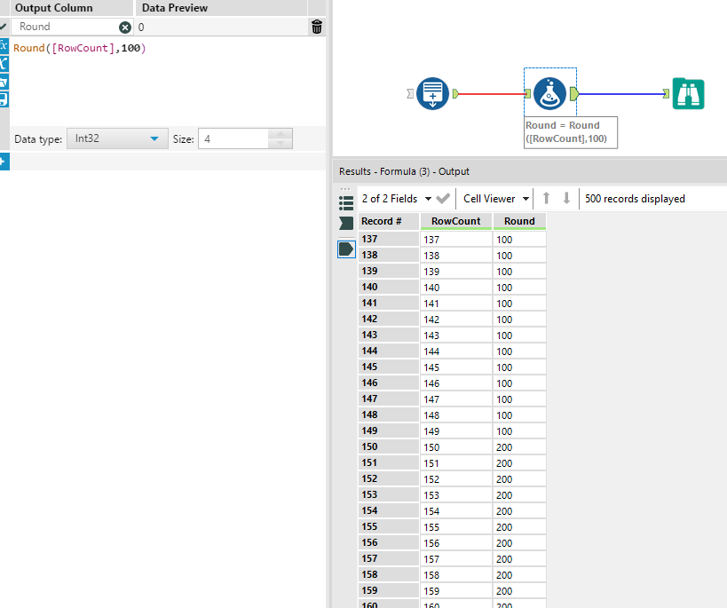
Task: Click the up sort arrow in Results toolbar
Action: point(545,198)
